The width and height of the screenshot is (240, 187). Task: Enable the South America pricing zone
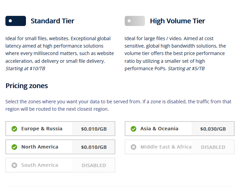(39, 165)
